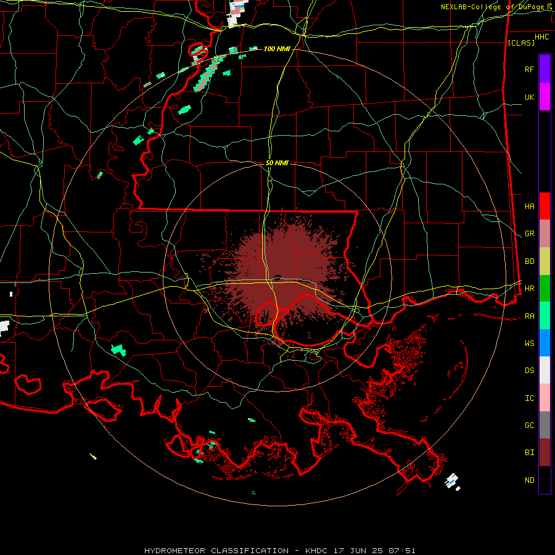Click the DS legend label
Viewport: 555px width, 555px height.
coord(529,371)
